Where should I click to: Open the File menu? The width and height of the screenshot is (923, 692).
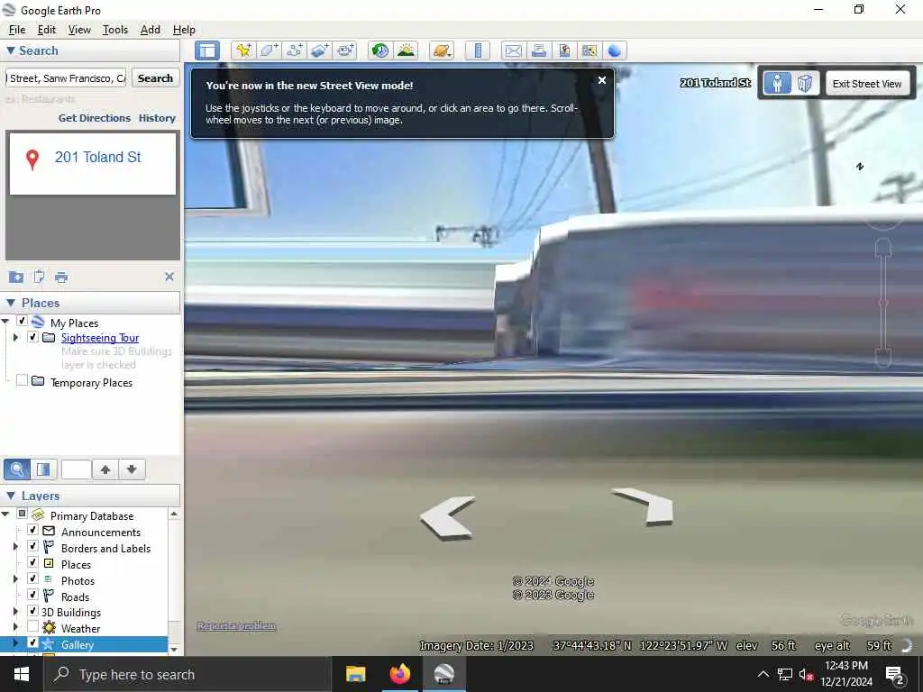pos(17,30)
